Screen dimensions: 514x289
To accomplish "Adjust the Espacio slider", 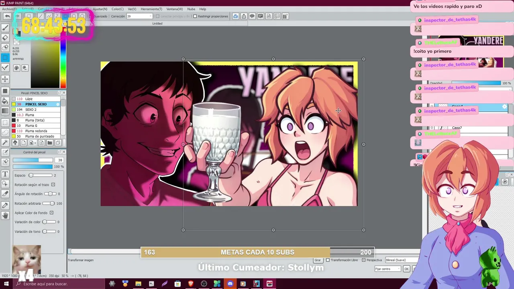I will click(41, 175).
